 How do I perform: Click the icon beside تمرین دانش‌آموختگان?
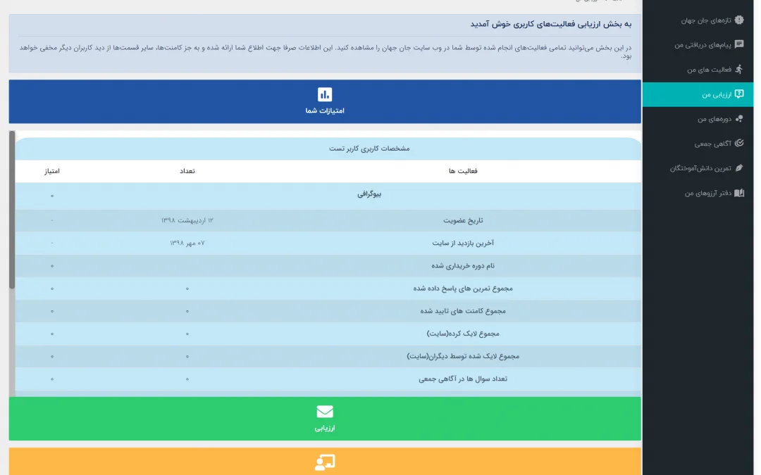tap(738, 168)
